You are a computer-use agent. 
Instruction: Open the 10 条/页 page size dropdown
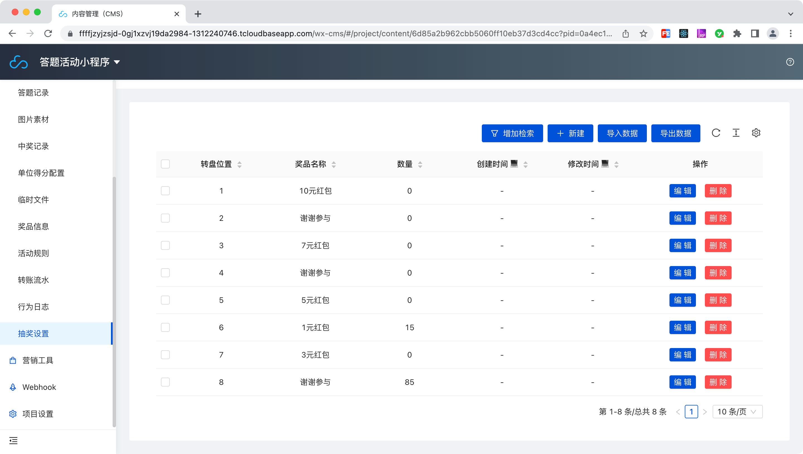click(x=737, y=412)
